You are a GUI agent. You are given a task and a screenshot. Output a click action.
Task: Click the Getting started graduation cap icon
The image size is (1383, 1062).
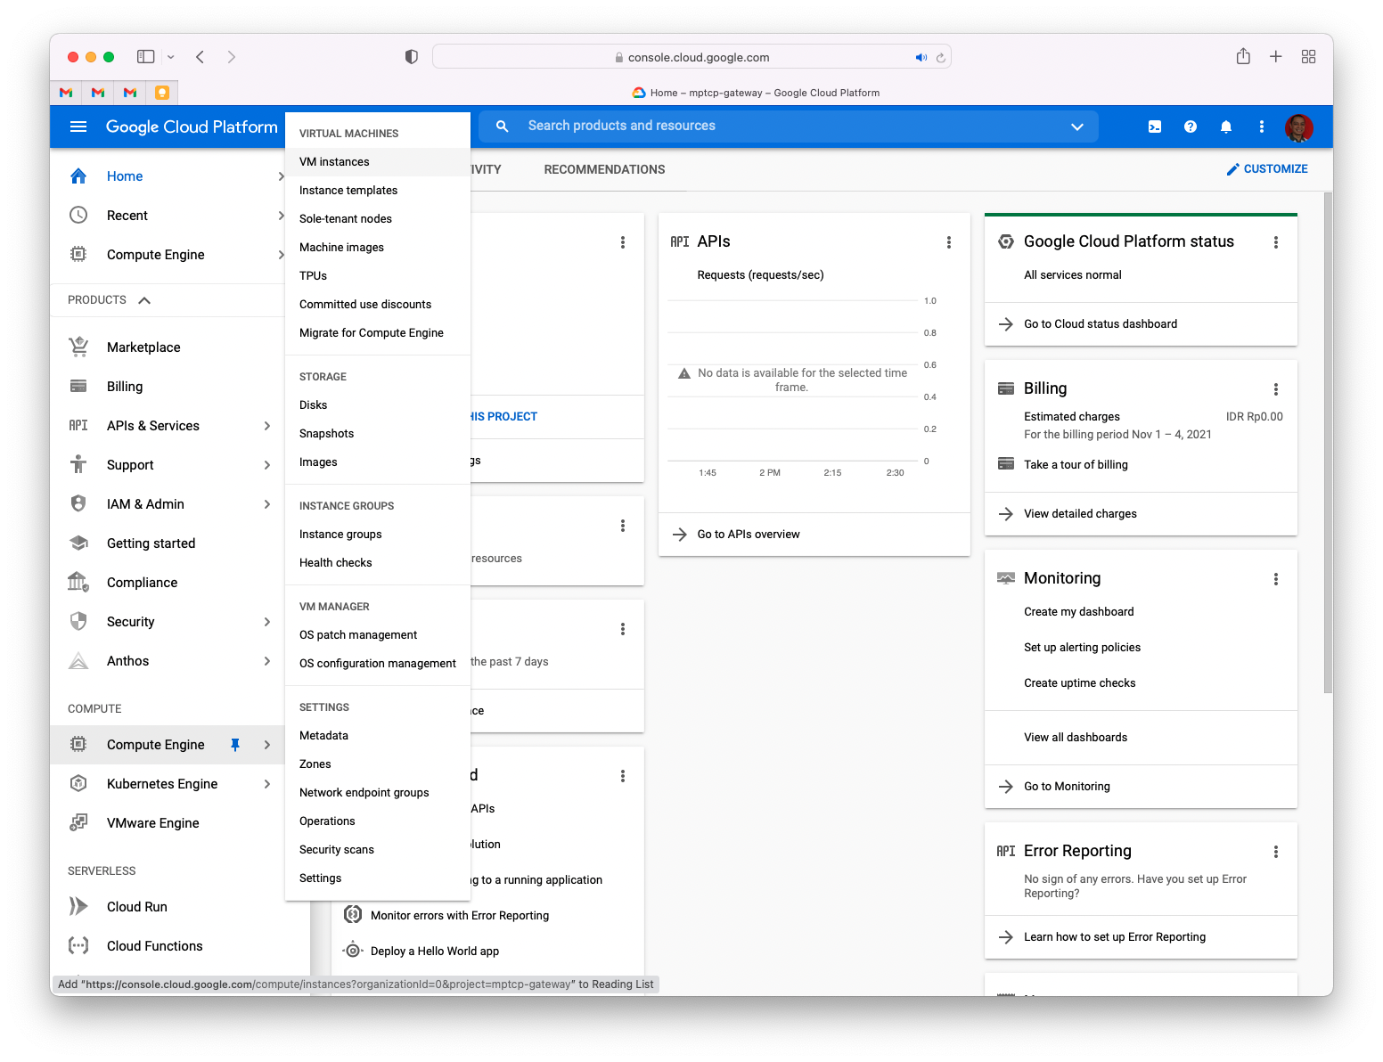[x=78, y=543]
